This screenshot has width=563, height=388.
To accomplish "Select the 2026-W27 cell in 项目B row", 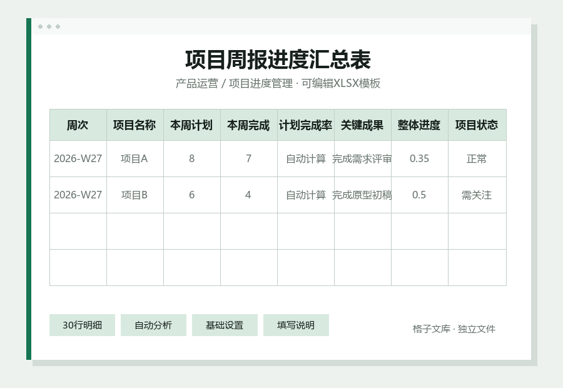I will coord(78,195).
